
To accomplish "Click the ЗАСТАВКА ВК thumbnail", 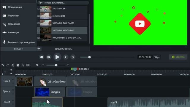I will pos(46,9).
